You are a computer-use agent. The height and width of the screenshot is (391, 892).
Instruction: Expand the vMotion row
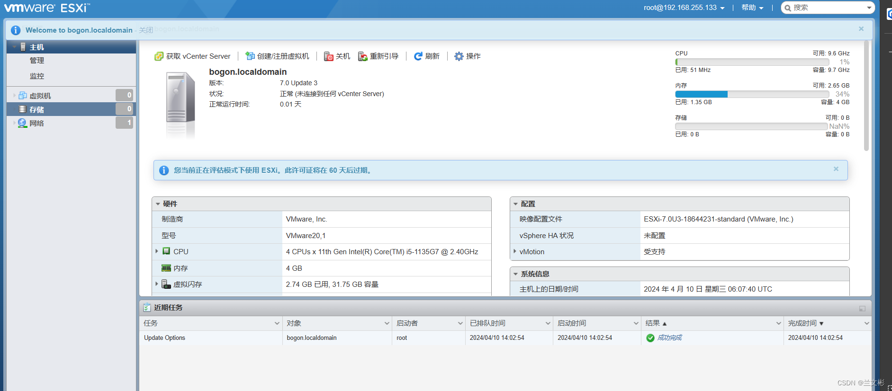pyautogui.click(x=515, y=251)
